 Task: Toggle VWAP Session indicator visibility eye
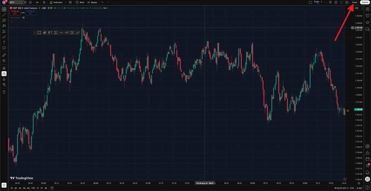(24, 17)
